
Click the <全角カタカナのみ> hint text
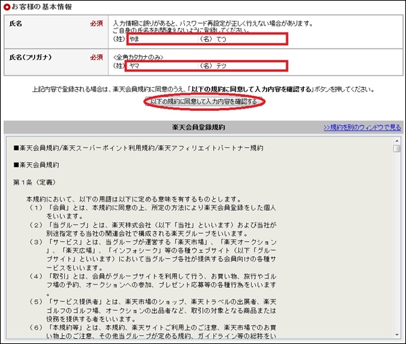click(138, 57)
